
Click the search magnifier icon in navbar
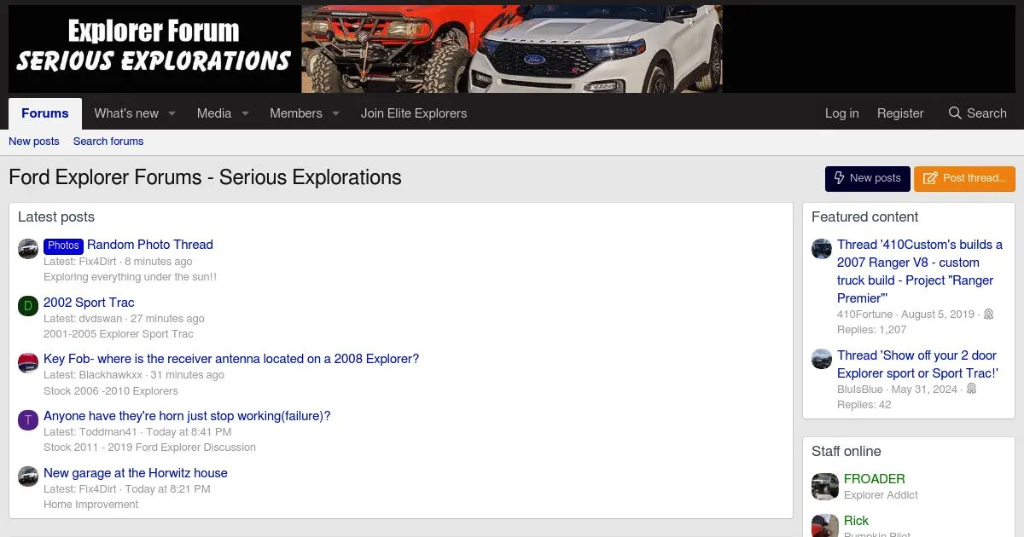[x=955, y=113]
